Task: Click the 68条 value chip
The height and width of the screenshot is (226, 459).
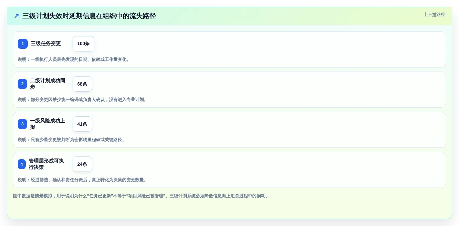Action: click(x=82, y=84)
